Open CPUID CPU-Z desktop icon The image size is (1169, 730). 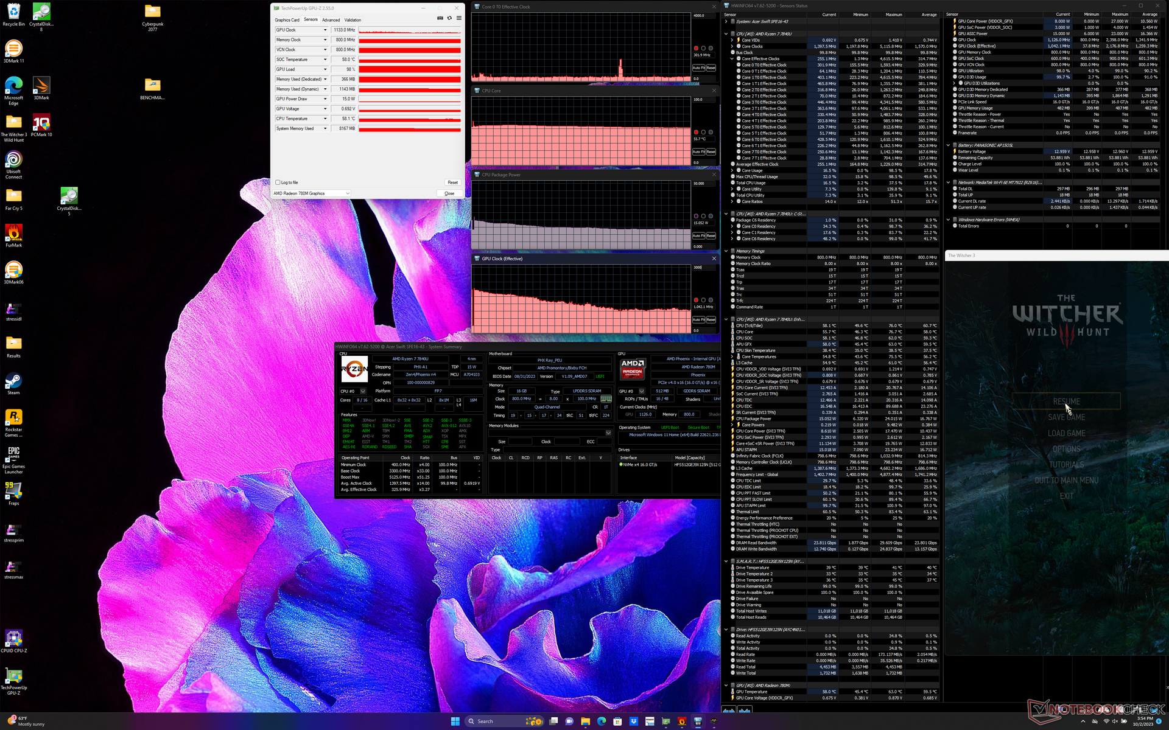pyautogui.click(x=13, y=639)
